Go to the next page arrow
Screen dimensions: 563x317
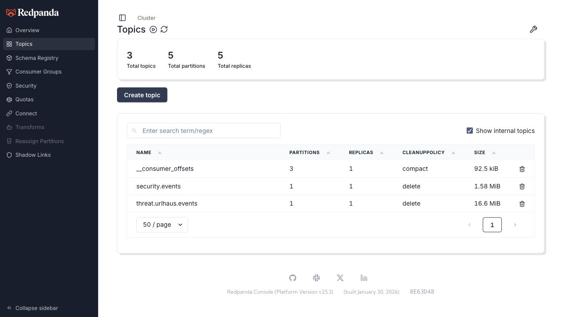point(515,225)
